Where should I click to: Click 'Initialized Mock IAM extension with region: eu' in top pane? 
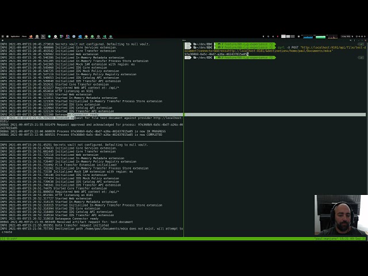coord(67,64)
